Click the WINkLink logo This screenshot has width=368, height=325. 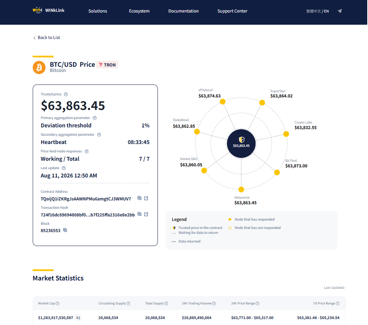click(x=48, y=10)
